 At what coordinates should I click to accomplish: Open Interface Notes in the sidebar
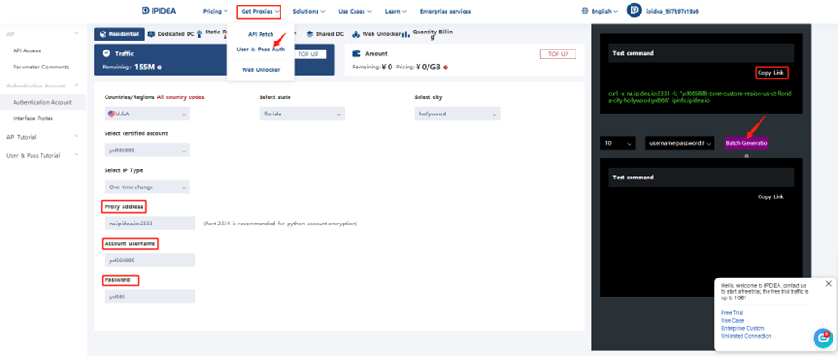point(33,118)
